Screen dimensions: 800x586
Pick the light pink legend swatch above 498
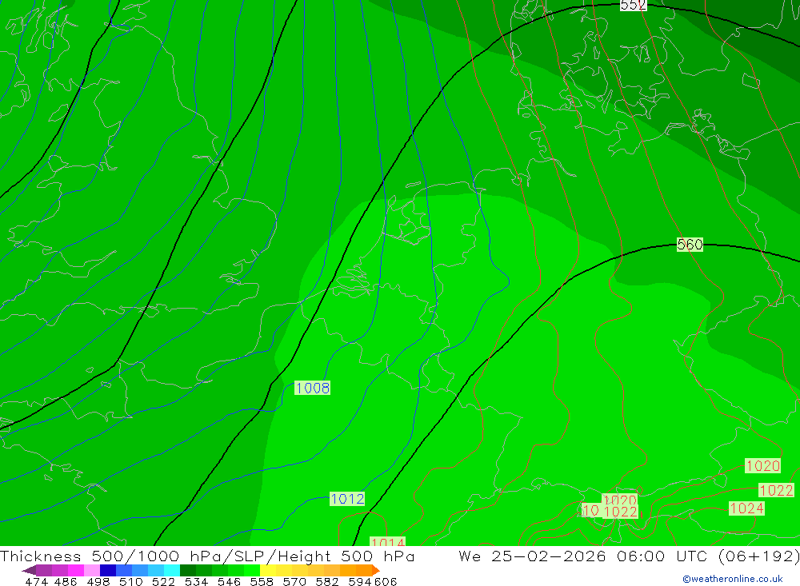(x=92, y=570)
